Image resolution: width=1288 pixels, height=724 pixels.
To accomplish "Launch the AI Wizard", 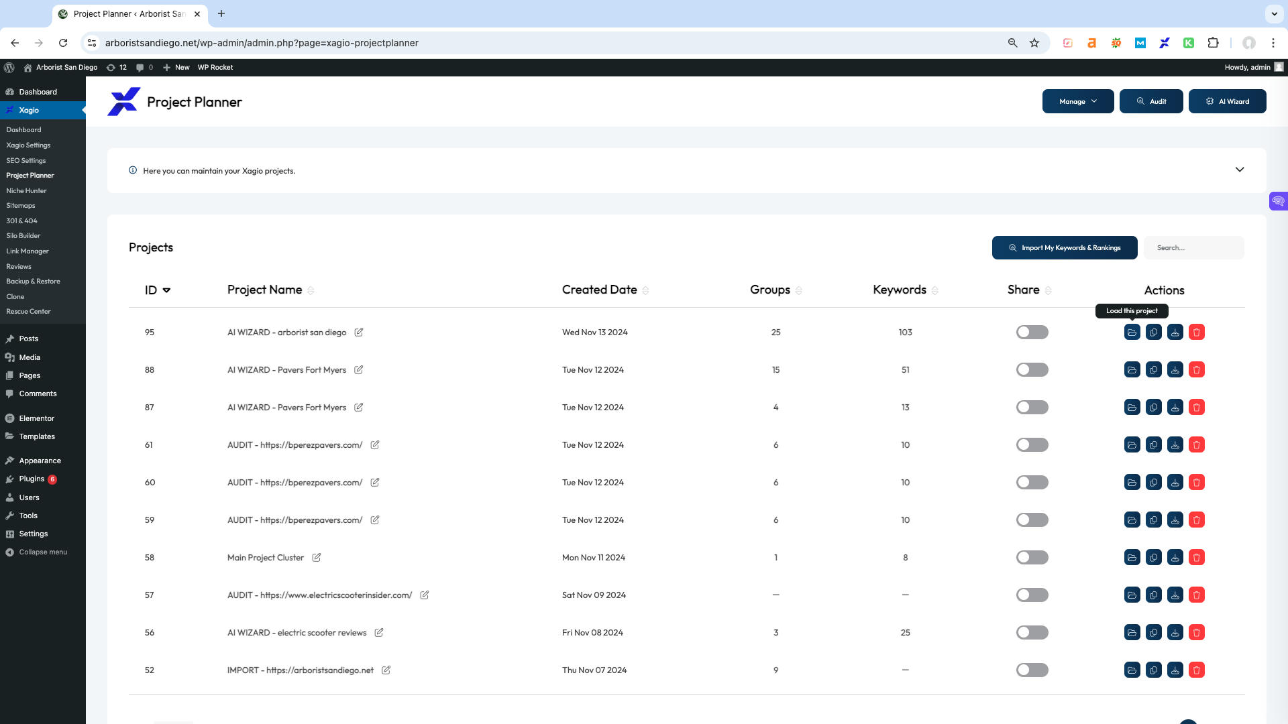I will pyautogui.click(x=1228, y=101).
